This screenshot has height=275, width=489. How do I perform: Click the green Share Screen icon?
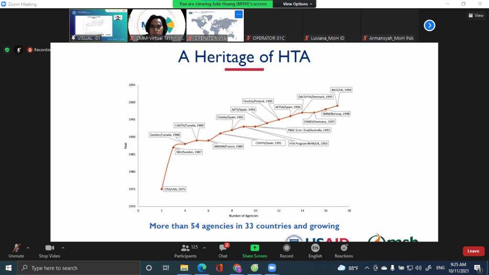point(254,248)
